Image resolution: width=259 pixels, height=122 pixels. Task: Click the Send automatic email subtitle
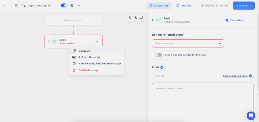tap(176, 22)
